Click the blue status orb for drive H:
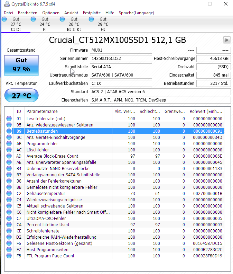Viewport: 233px width, 274px height. click(x=91, y=19)
